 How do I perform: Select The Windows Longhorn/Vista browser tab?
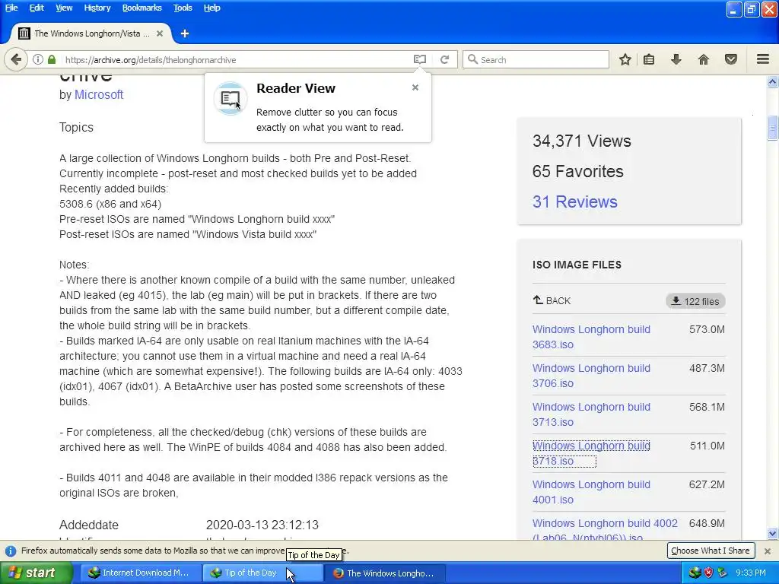(x=91, y=33)
